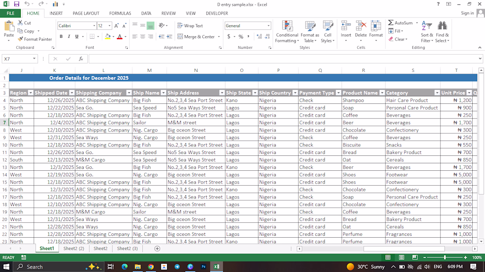Open Sort & Filter options

click(x=427, y=32)
